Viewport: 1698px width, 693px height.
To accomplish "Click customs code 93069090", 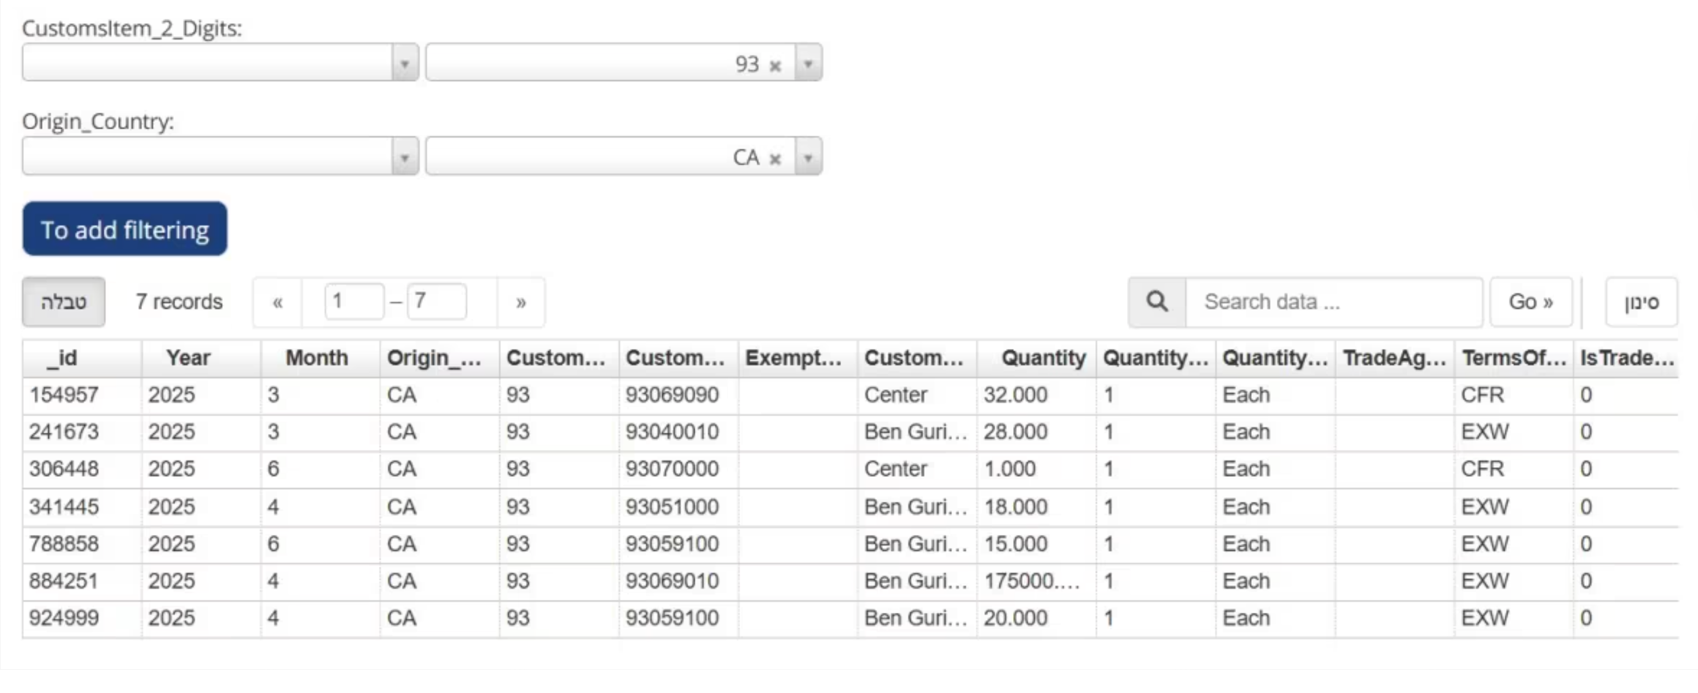I will pos(672,395).
